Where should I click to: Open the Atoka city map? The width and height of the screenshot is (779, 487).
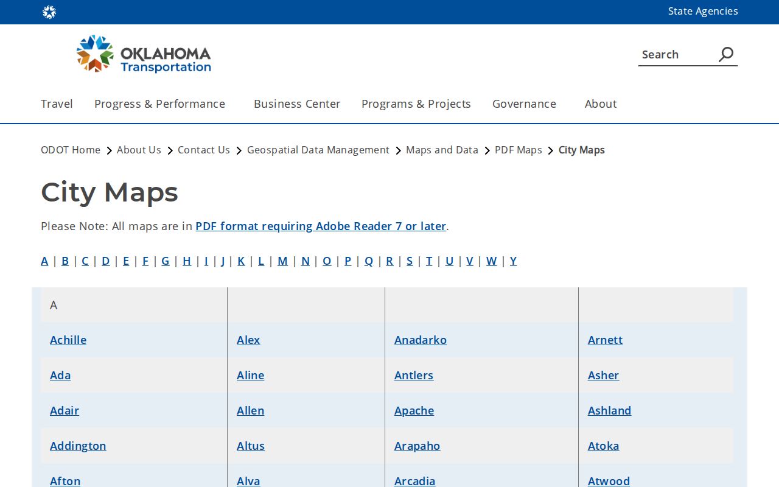click(x=604, y=446)
